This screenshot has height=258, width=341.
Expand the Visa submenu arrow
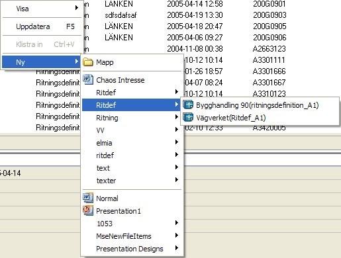(x=77, y=8)
